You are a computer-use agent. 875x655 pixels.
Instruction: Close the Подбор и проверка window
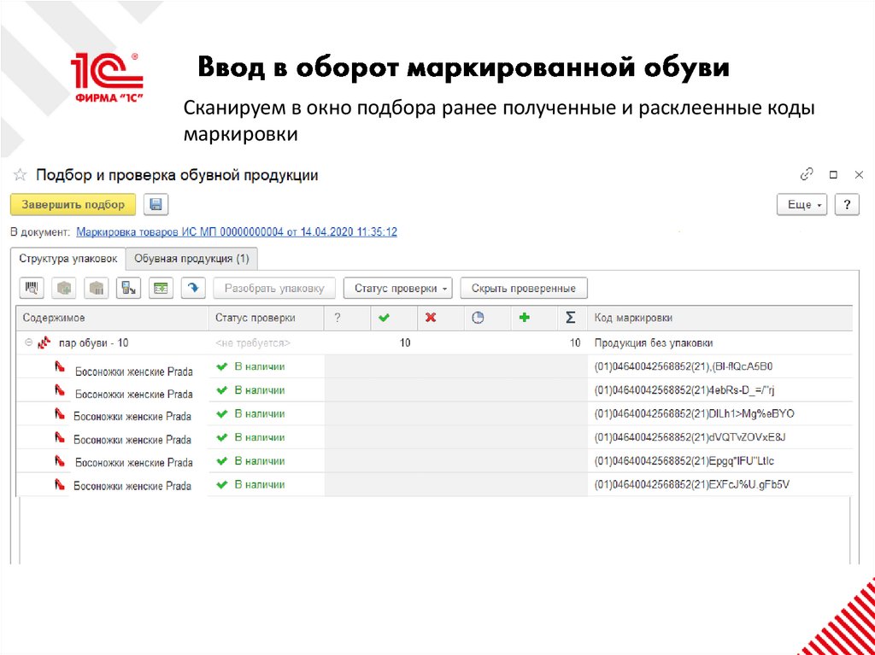859,174
